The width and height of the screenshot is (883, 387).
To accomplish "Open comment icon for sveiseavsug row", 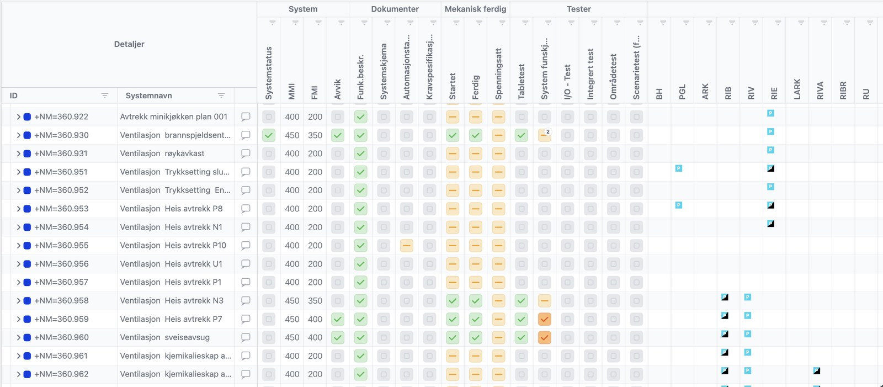I will click(246, 337).
